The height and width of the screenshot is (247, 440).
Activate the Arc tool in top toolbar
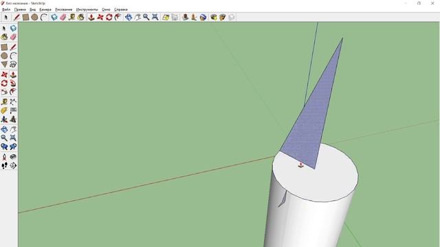pyautogui.click(x=43, y=17)
